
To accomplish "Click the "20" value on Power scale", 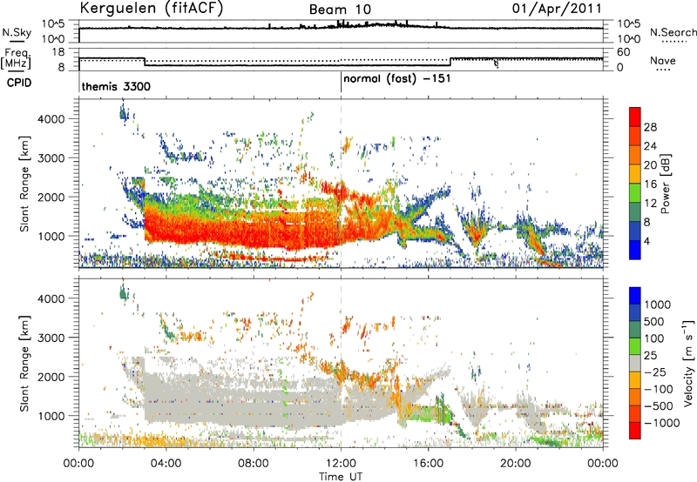I will click(x=650, y=165).
